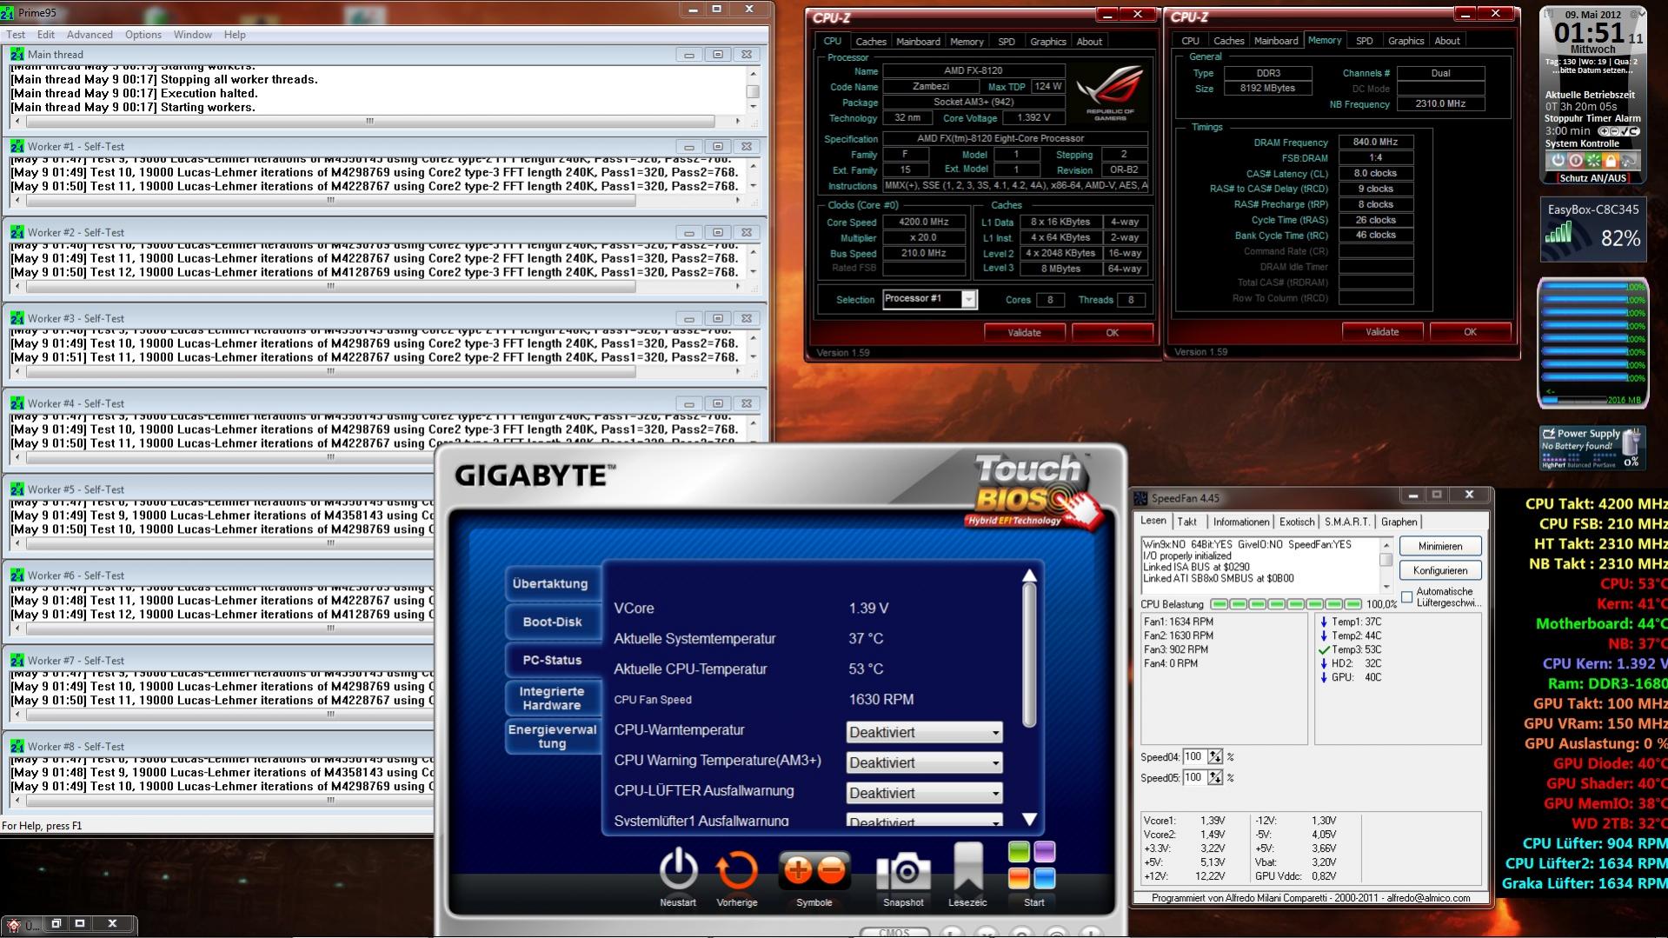Click the Konfigurieren button in SpeedFan

pyautogui.click(x=1439, y=570)
